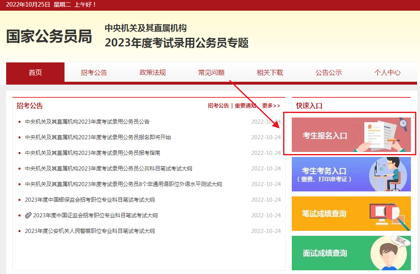The width and height of the screenshot is (420, 274).
Task: Open the 面试成绩查询 interview score banner
Action: tap(351, 253)
